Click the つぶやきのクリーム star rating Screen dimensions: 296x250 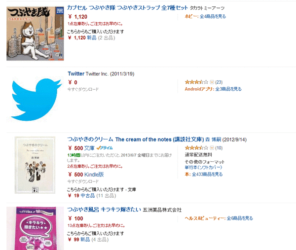[x=196, y=148]
